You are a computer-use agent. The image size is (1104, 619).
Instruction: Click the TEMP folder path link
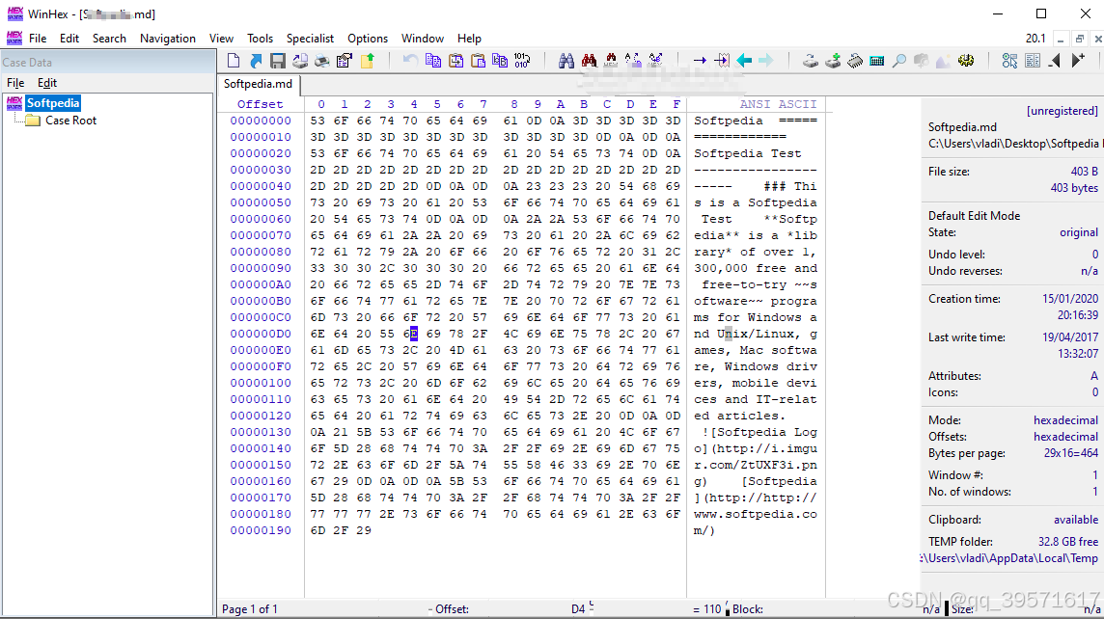coord(1010,558)
